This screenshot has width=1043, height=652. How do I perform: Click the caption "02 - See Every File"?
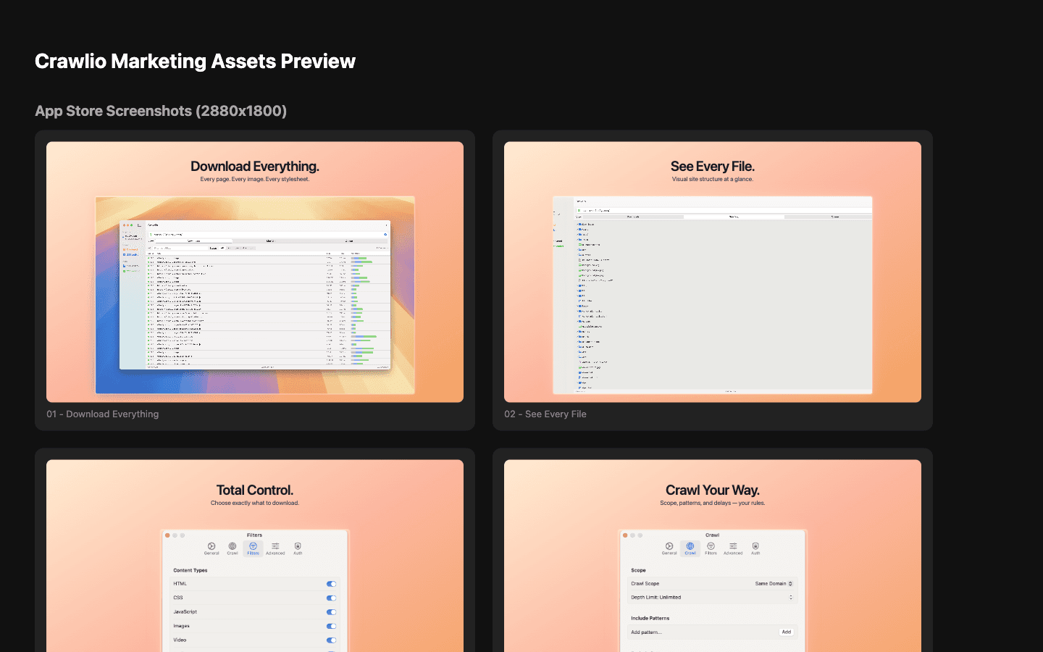545,414
